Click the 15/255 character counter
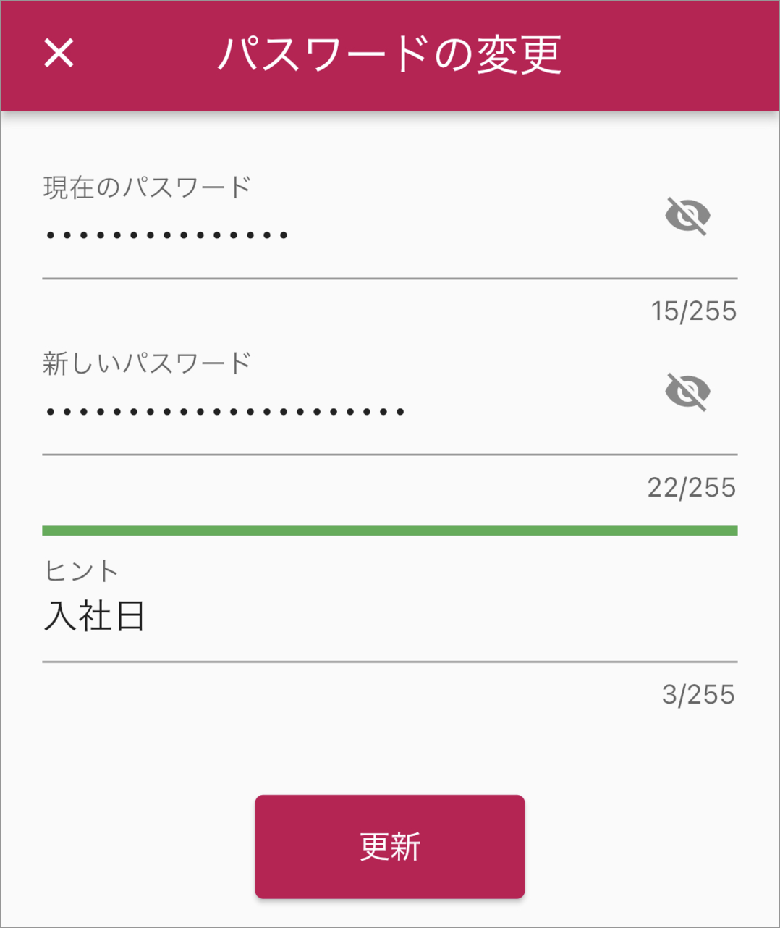This screenshot has width=780, height=928. pyautogui.click(x=692, y=311)
